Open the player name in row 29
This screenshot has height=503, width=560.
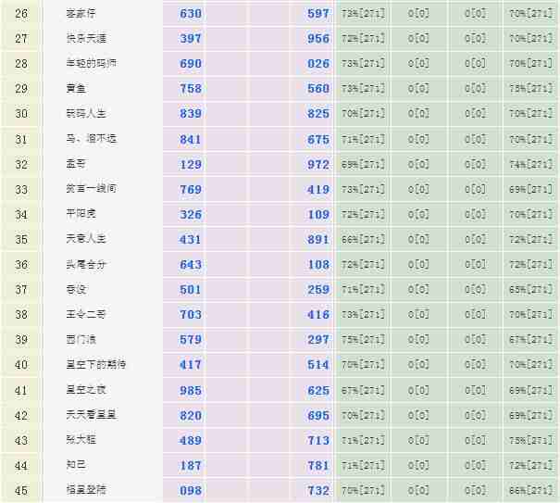(x=74, y=89)
